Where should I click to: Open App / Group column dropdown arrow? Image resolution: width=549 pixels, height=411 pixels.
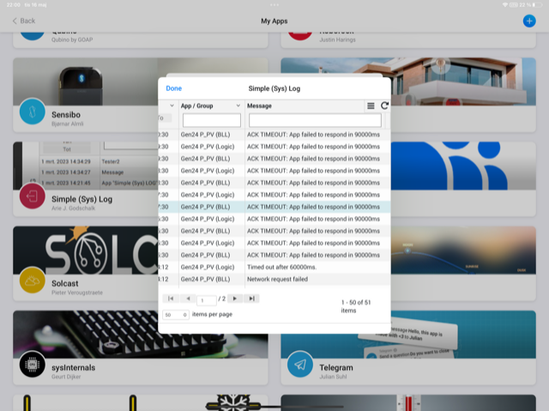coord(238,106)
